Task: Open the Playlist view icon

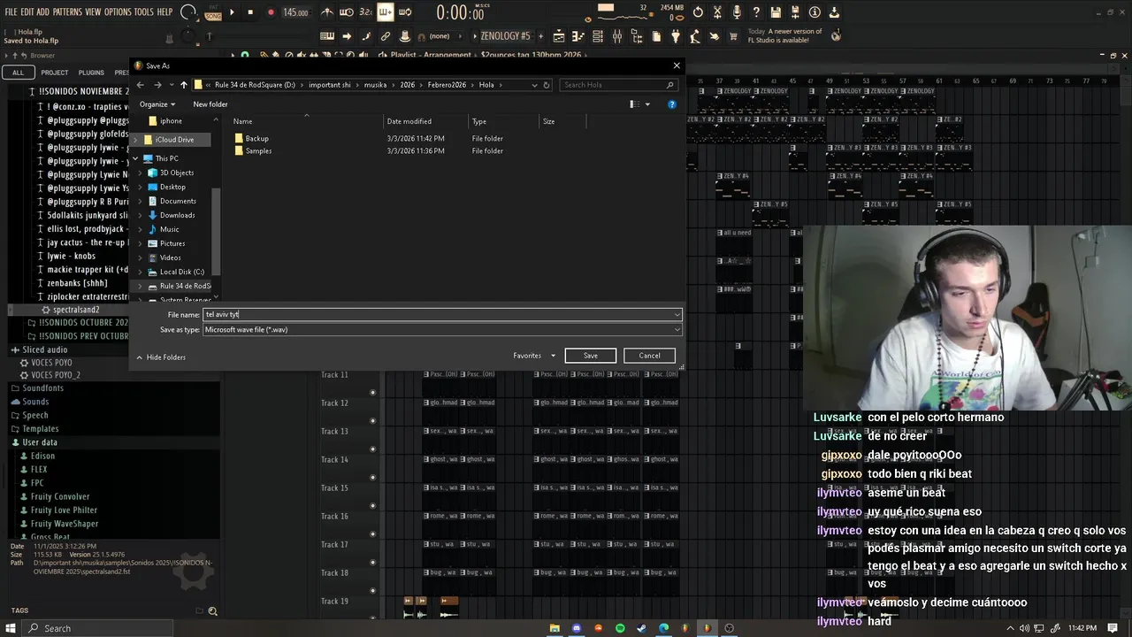Action: [559, 36]
